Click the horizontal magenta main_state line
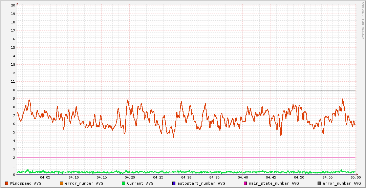The height and width of the screenshot is (188, 366). pyautogui.click(x=186, y=158)
